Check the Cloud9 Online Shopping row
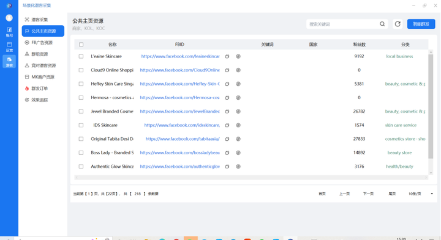Image resolution: width=441 pixels, height=240 pixels. [x=81, y=70]
